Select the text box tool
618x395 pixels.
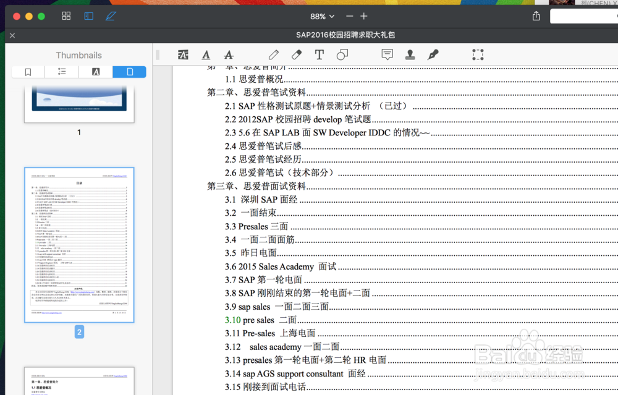tap(320, 55)
